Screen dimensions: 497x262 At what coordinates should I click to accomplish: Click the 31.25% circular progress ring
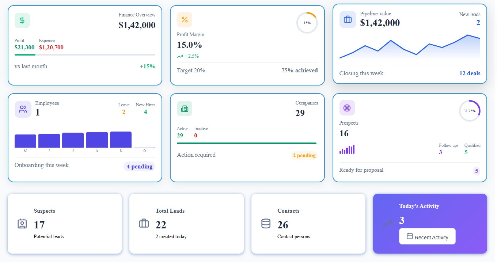pyautogui.click(x=470, y=111)
